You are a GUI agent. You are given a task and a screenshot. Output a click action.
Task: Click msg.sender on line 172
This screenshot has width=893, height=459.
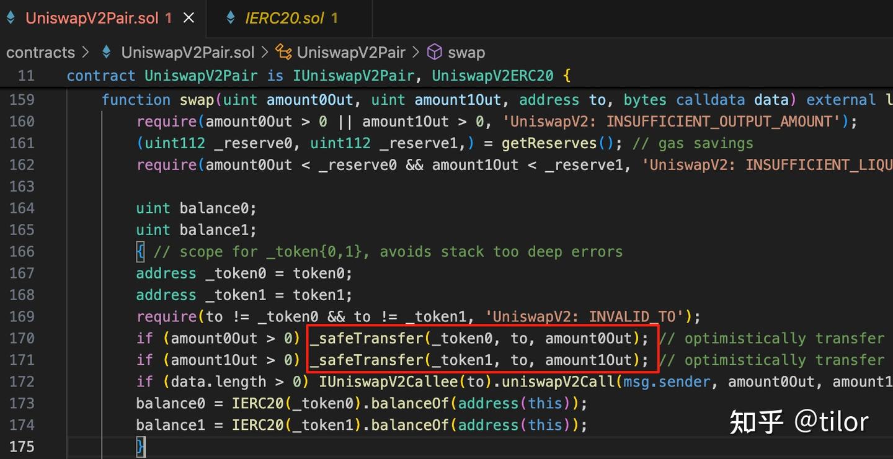667,382
